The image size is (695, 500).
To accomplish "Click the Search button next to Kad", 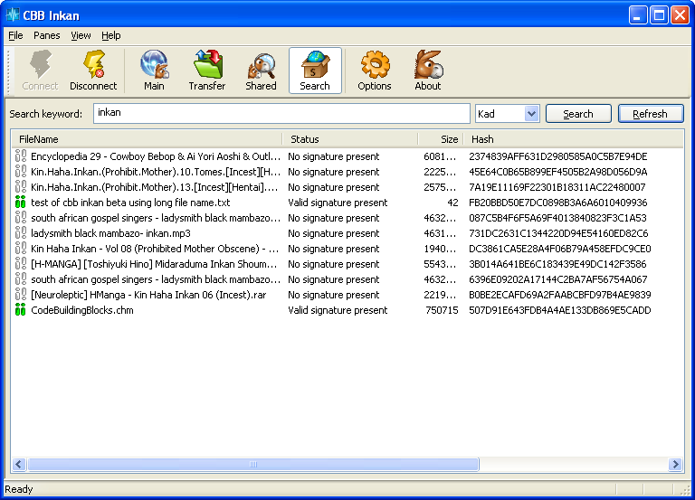I will (578, 114).
